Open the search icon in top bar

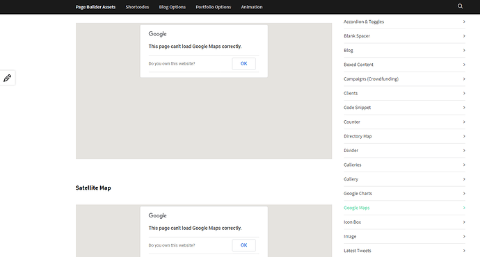coord(460,6)
